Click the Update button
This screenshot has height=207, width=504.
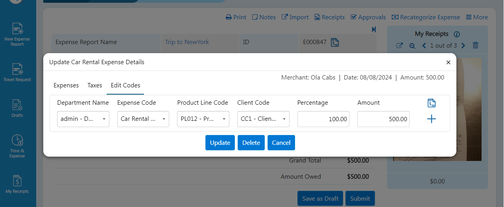[x=220, y=142]
